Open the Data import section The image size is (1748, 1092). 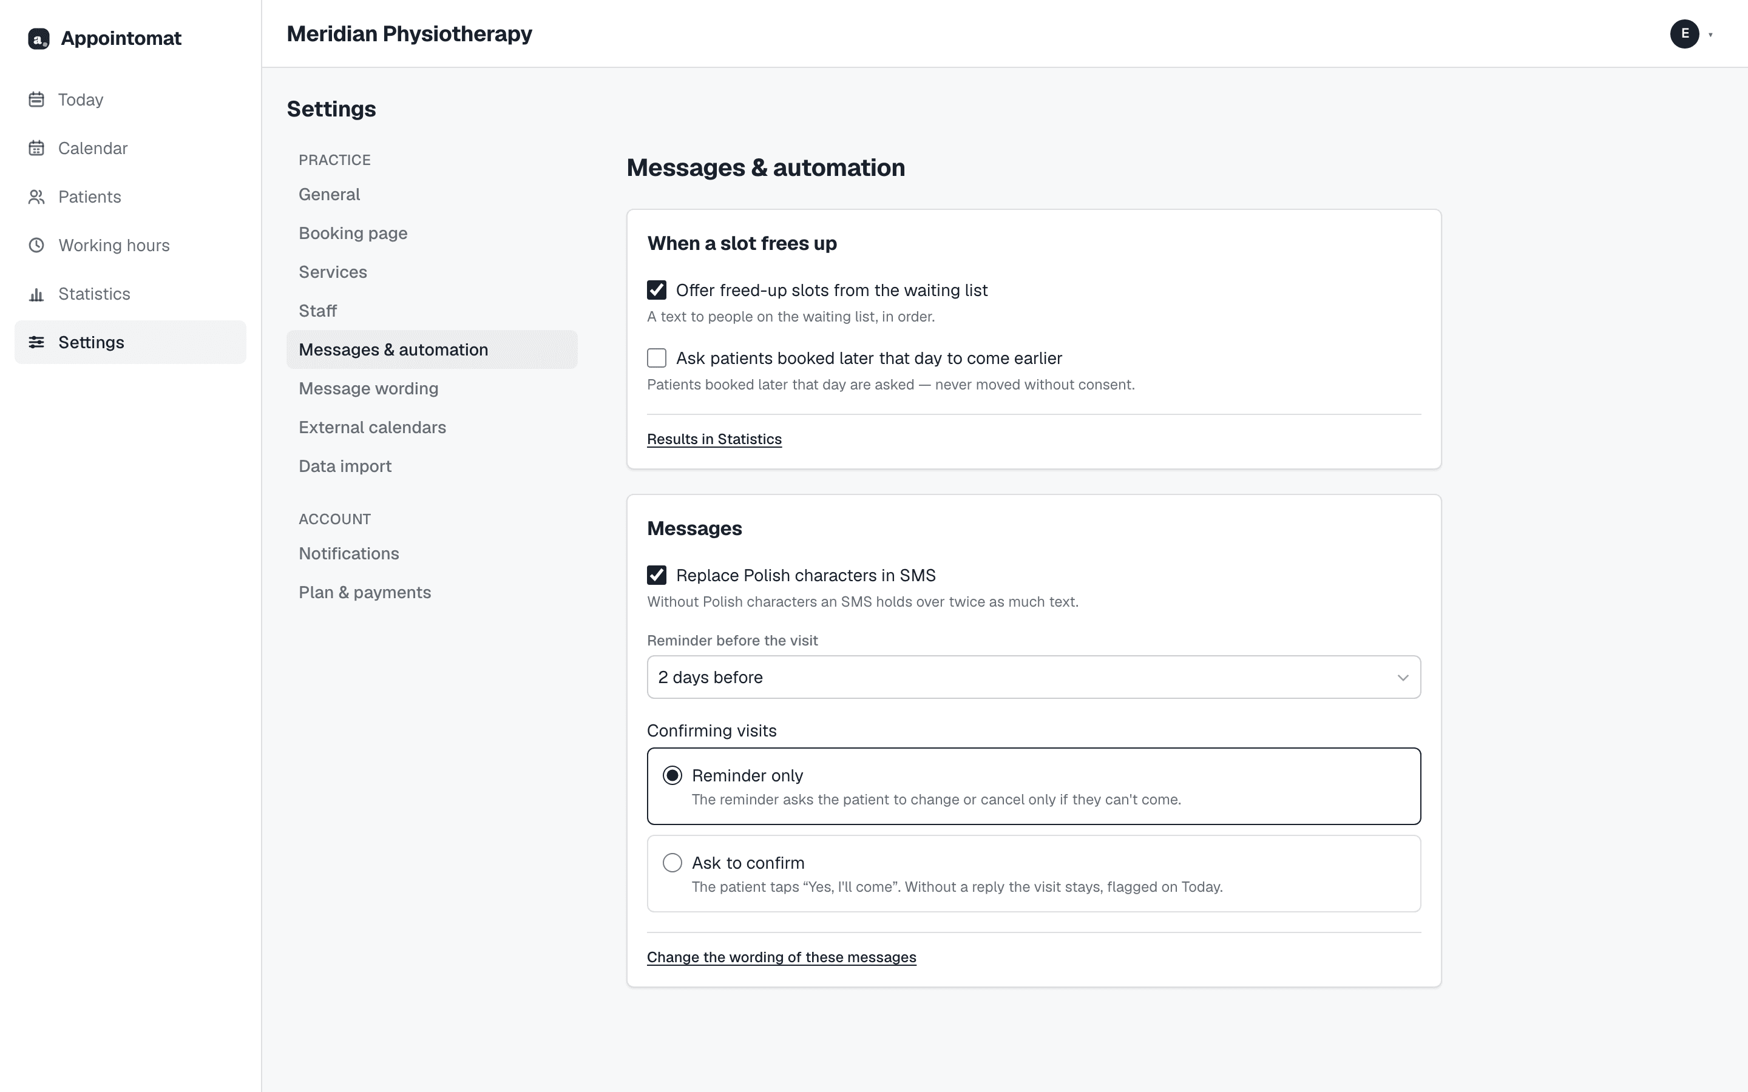click(x=432, y=467)
